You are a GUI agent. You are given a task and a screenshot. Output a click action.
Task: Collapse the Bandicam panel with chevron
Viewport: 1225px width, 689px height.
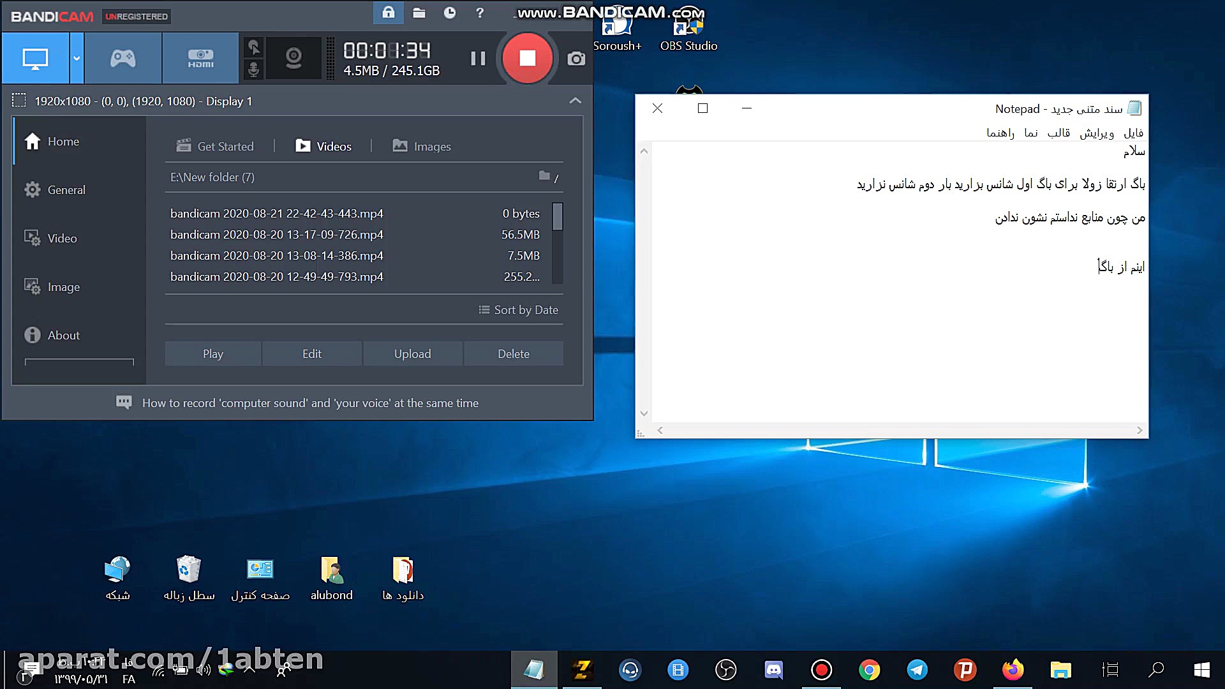[575, 101]
